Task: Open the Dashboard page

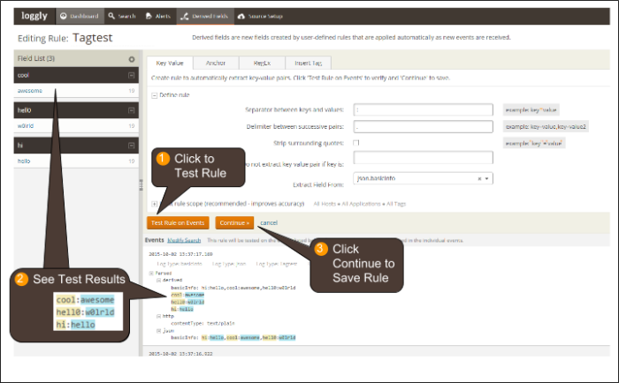Action: point(79,16)
